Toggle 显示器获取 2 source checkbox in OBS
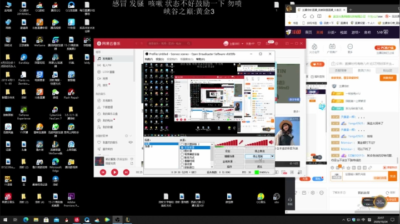Image resolution: width=400 pixels, height=224 pixels. click(182, 144)
